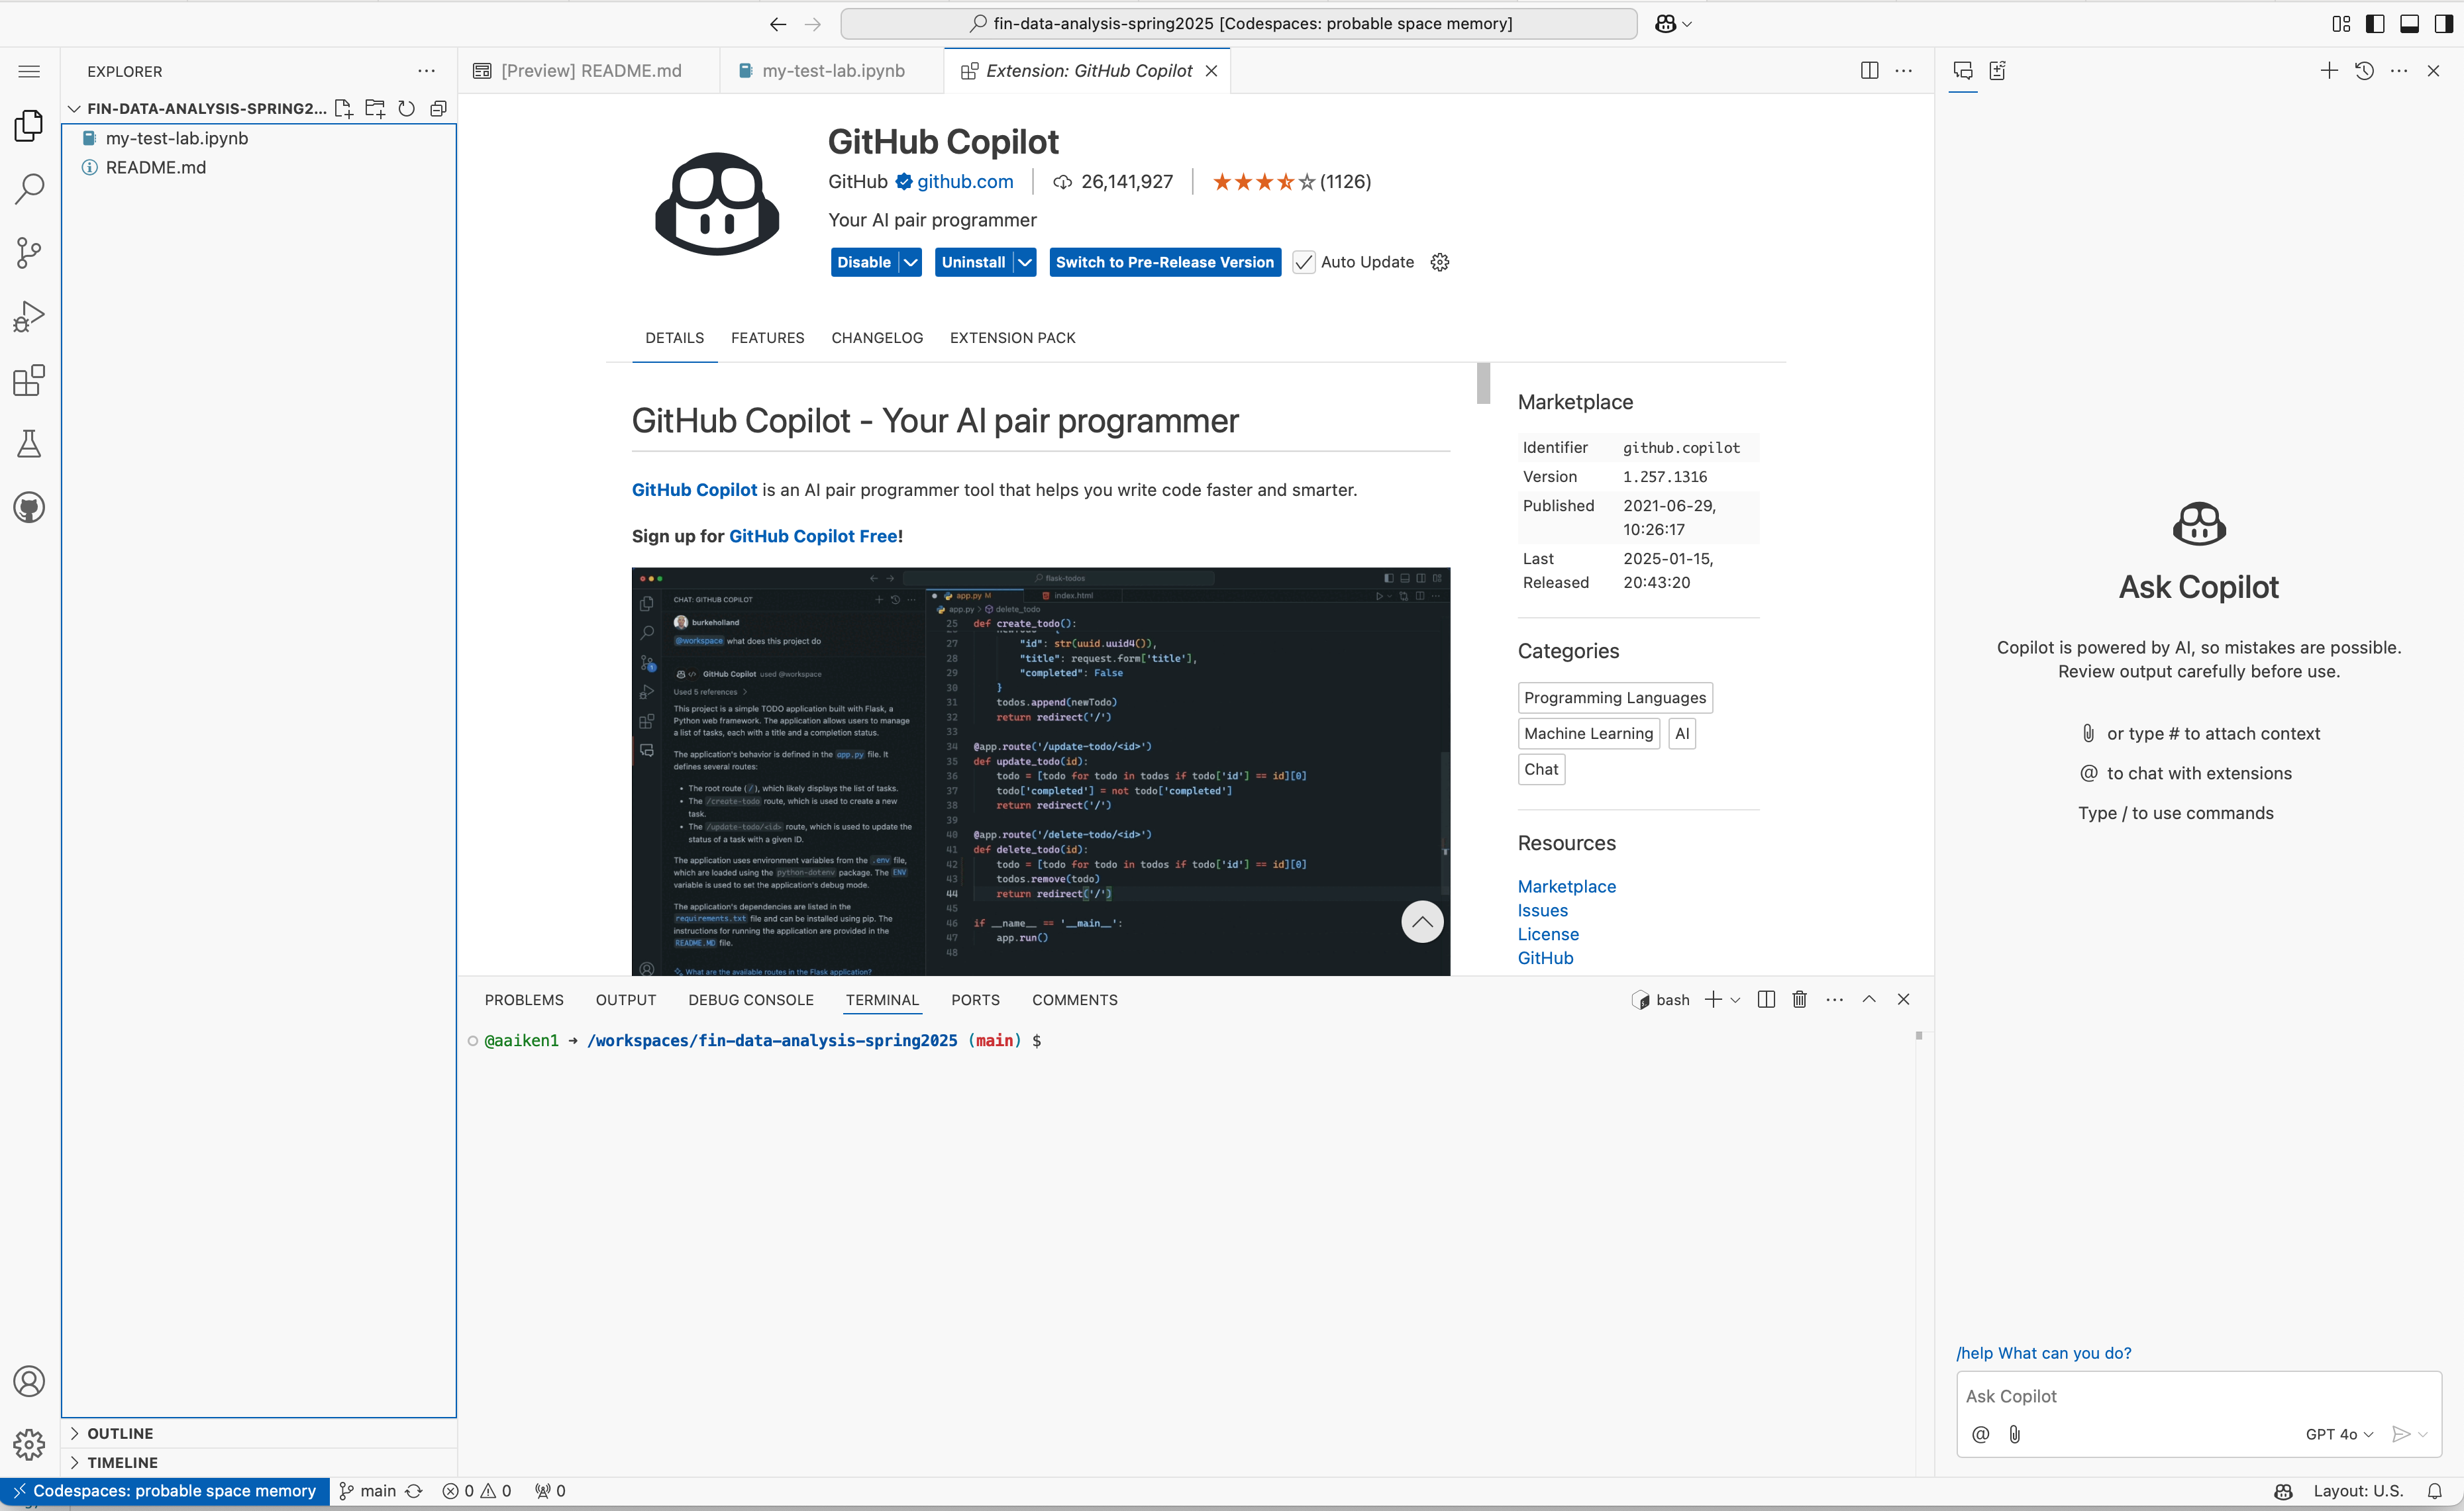Open the Manage gear in activity bar

coord(29,1444)
